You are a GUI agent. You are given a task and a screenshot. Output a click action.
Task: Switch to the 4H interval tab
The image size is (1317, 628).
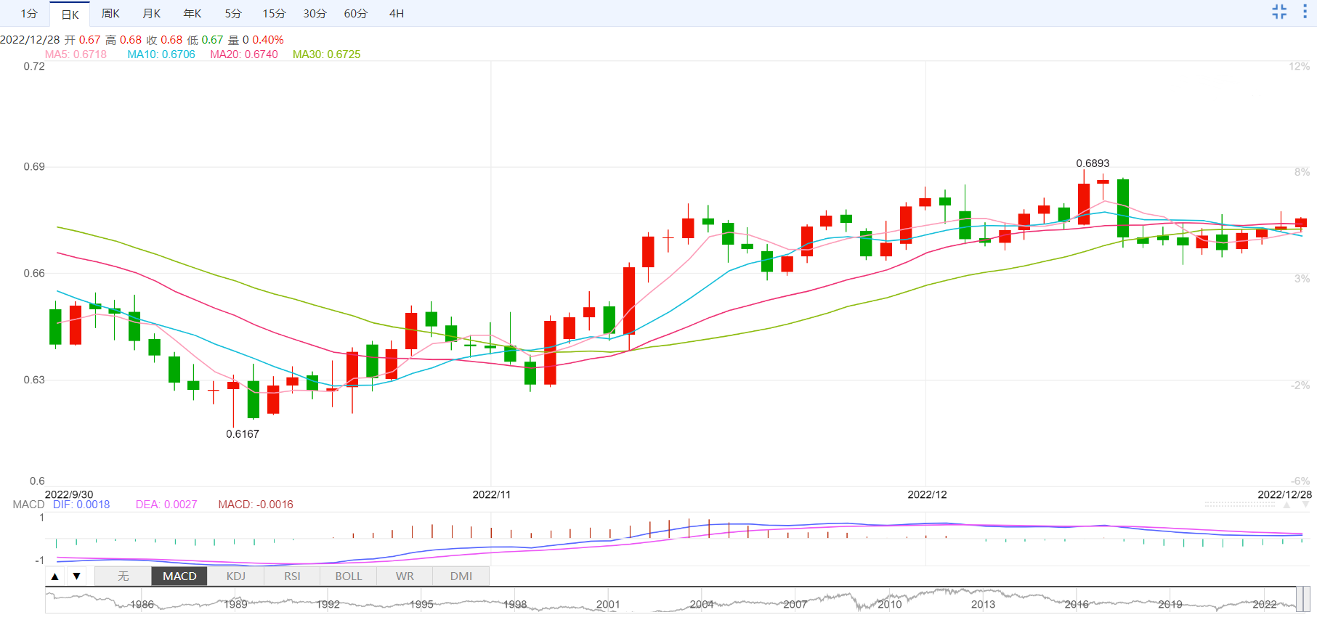click(x=397, y=14)
